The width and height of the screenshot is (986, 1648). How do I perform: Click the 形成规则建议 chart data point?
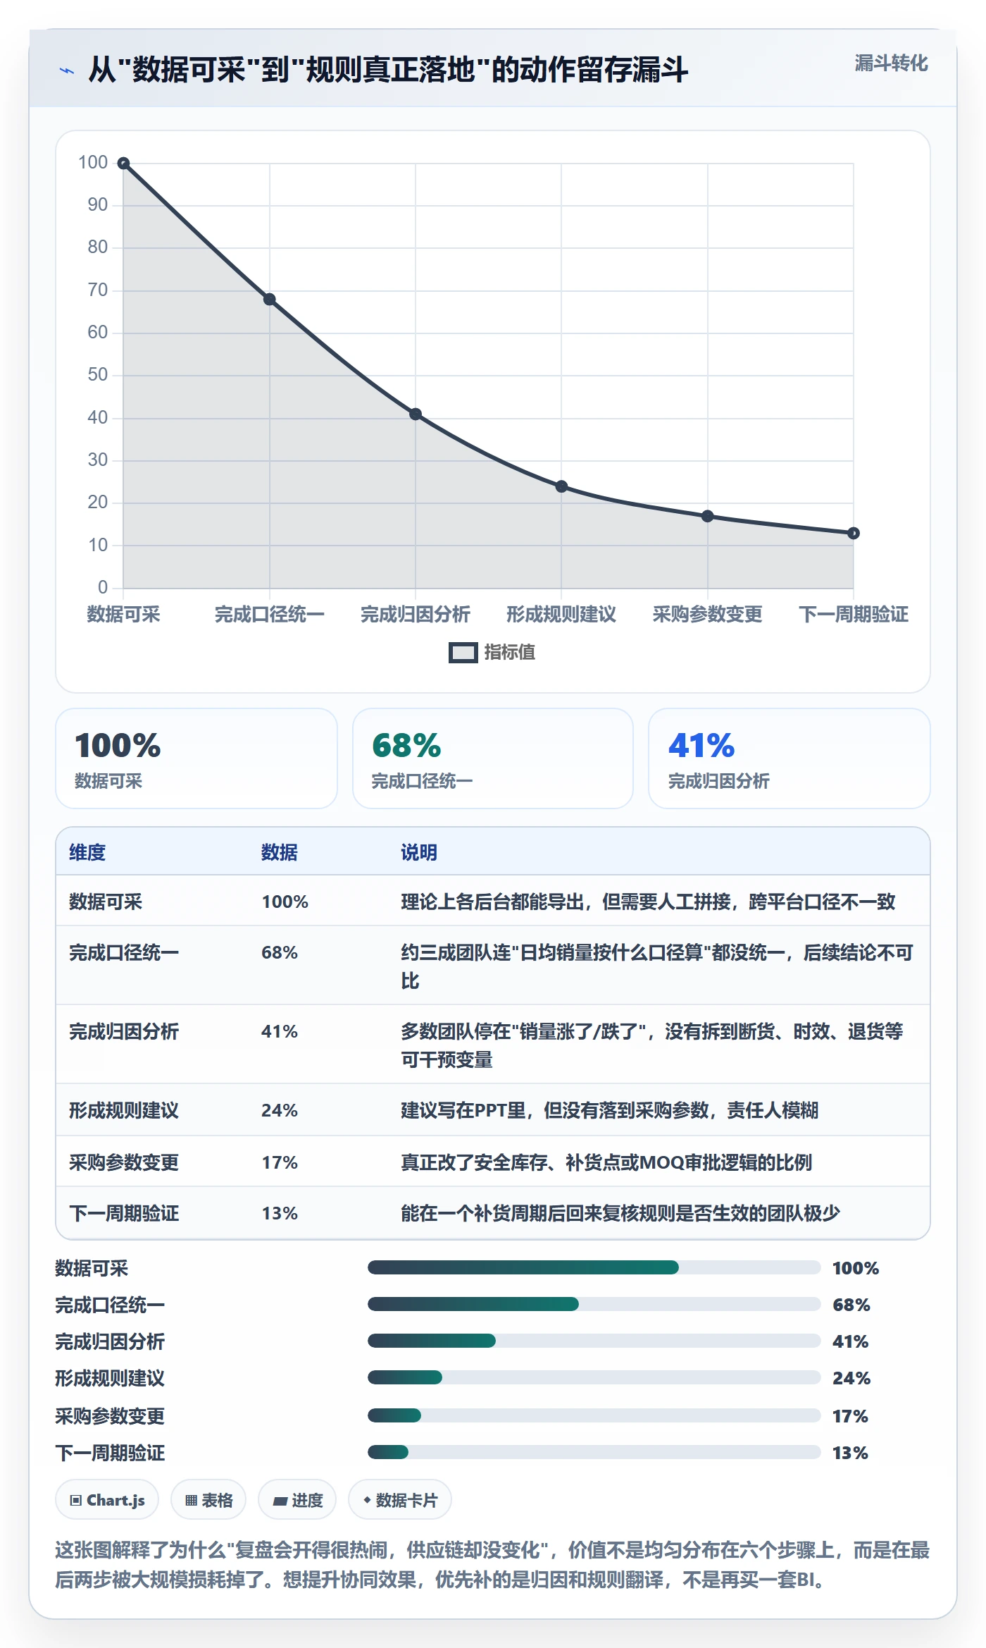point(561,486)
